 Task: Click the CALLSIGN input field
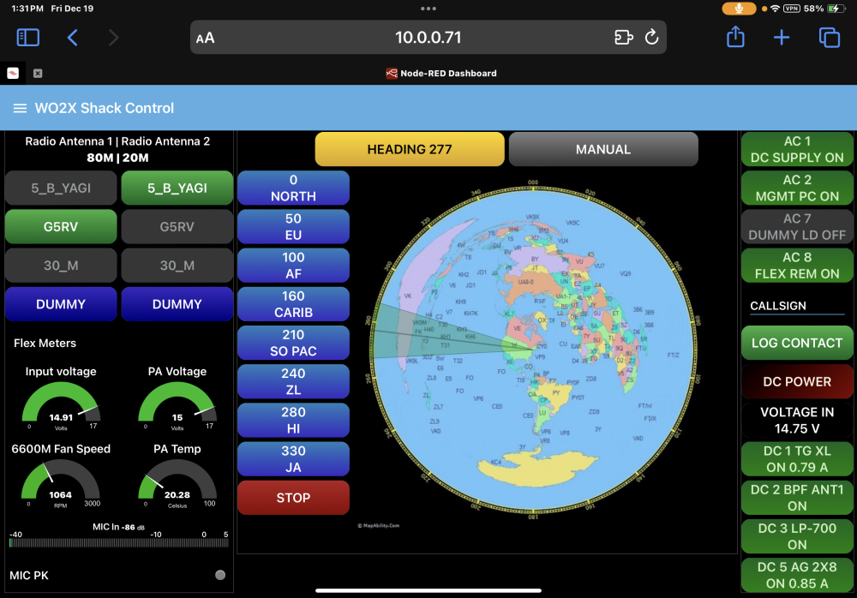(797, 306)
